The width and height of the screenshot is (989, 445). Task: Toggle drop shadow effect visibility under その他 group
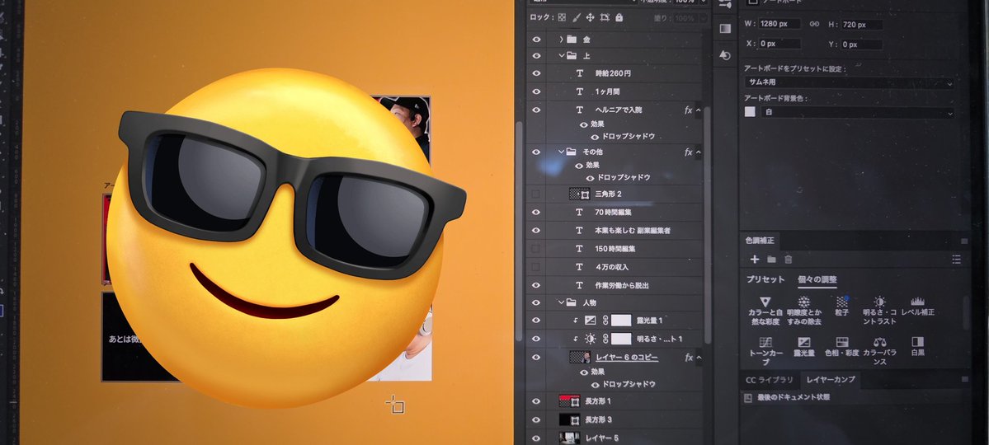(591, 178)
